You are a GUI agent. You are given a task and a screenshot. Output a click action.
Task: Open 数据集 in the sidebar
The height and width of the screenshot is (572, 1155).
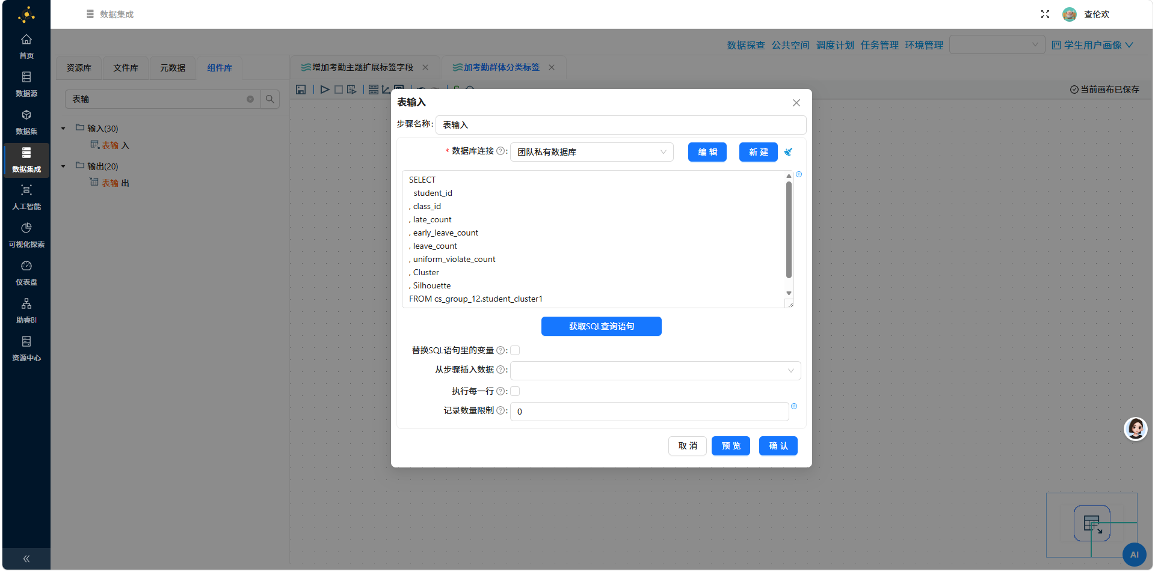pos(26,122)
